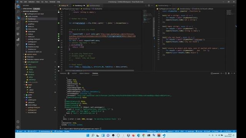Expand the firstendeav-express-server folder
Screen dimensions: 246x138
click(35, 59)
